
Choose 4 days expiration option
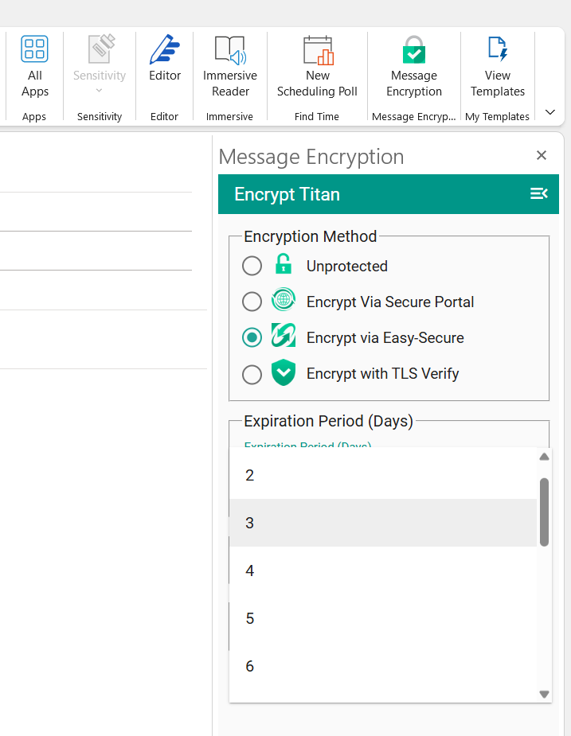coord(383,570)
